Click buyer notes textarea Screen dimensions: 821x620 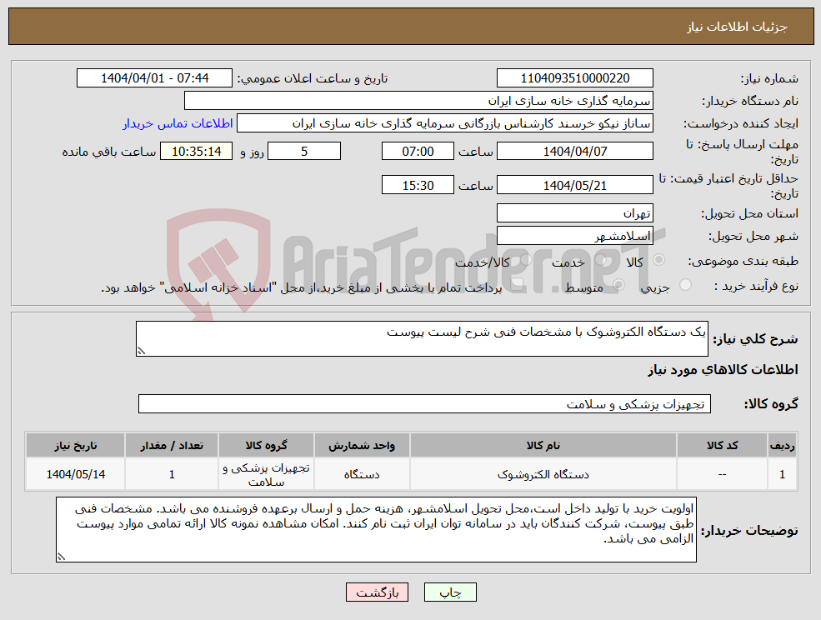(x=376, y=529)
